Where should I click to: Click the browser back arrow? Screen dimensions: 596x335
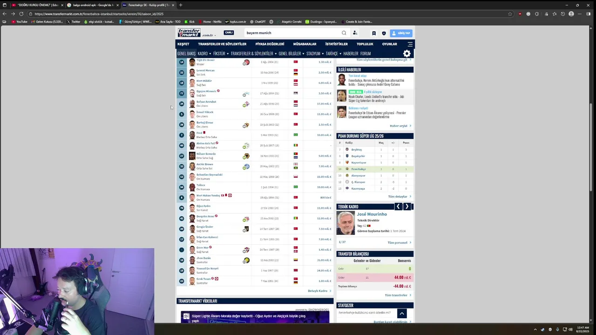(x=4, y=14)
